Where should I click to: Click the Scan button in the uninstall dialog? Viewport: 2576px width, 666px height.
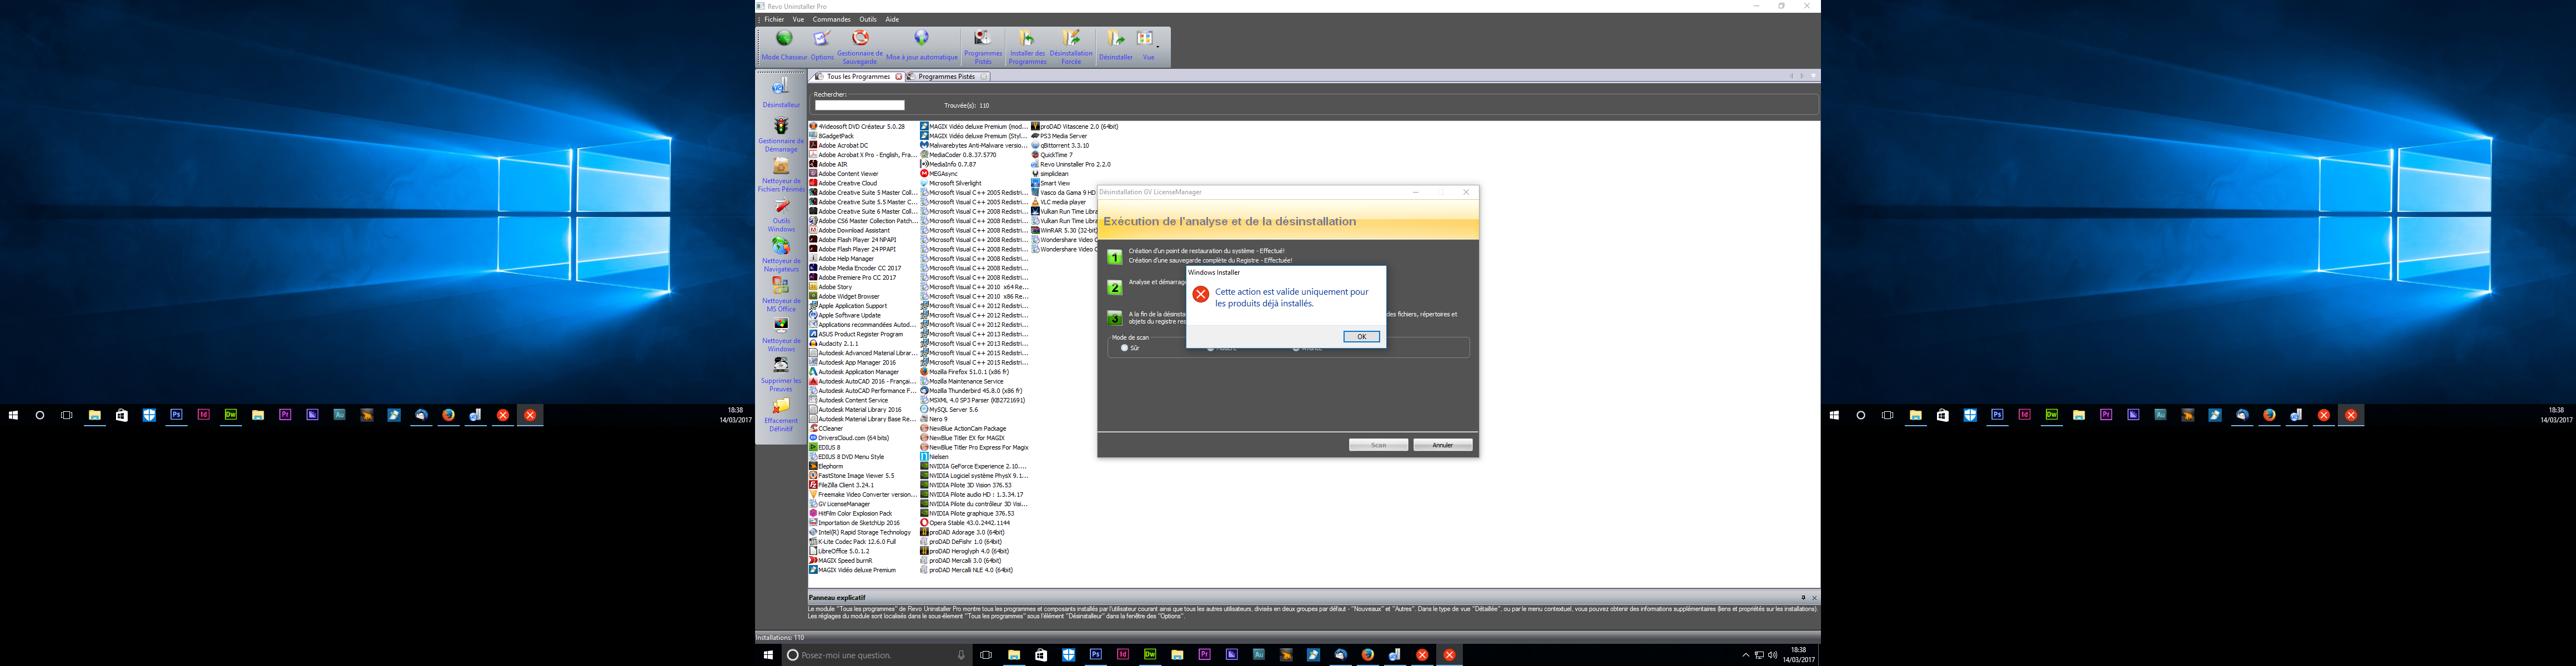(x=1378, y=445)
